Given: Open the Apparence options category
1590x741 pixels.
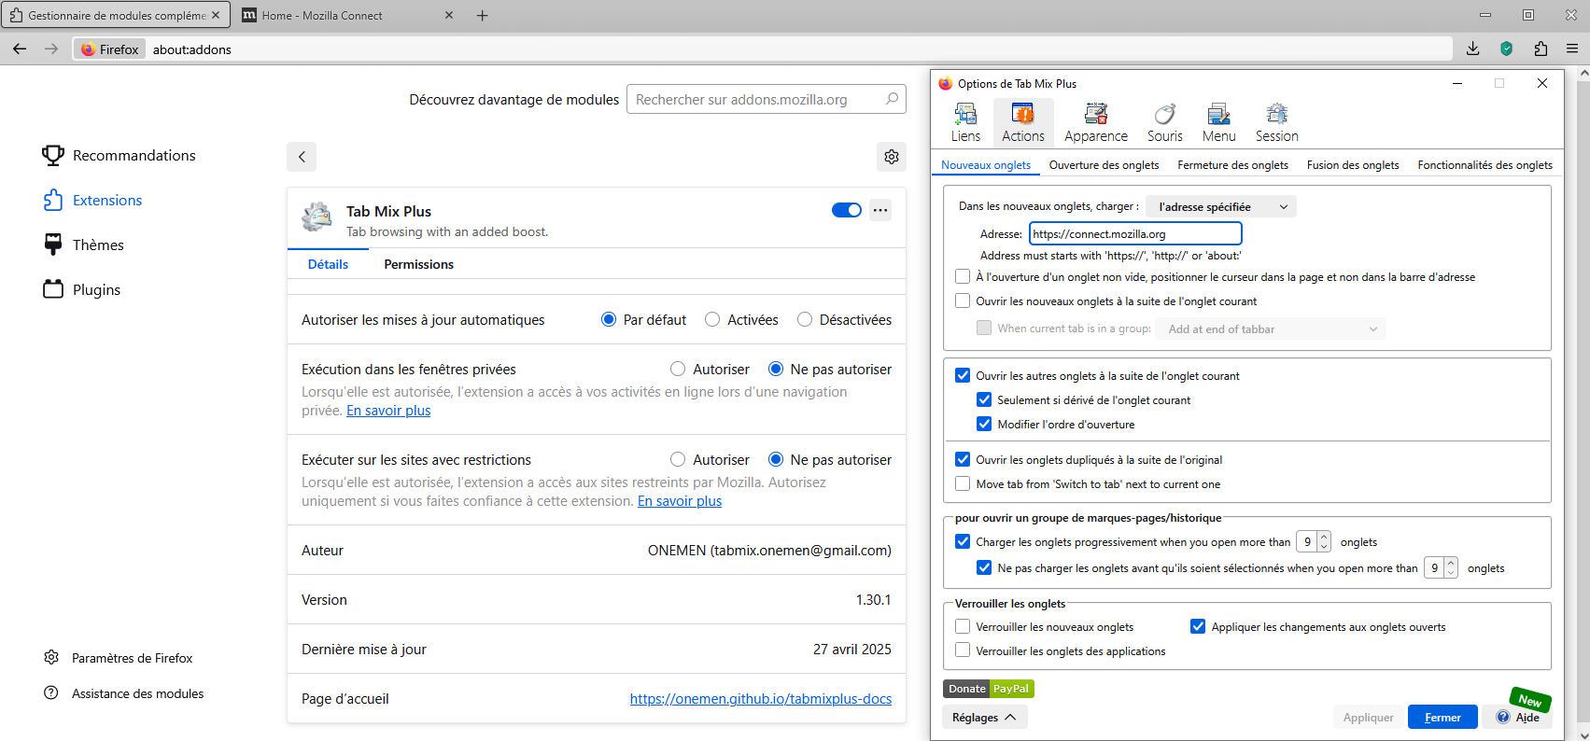Looking at the screenshot, I should click(x=1096, y=123).
